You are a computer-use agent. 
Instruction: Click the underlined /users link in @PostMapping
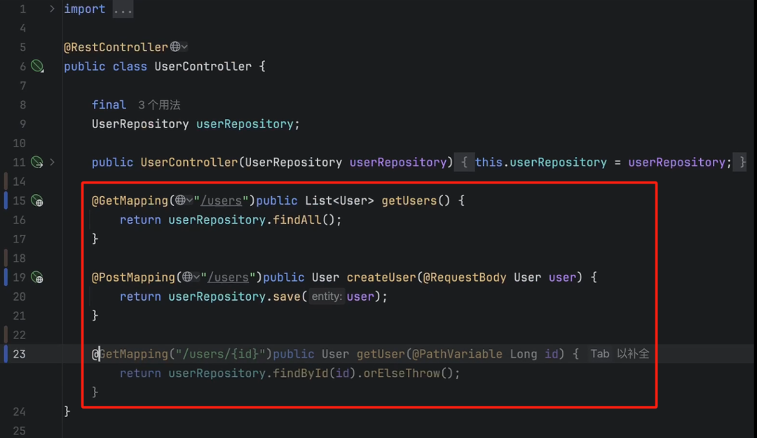pos(229,277)
